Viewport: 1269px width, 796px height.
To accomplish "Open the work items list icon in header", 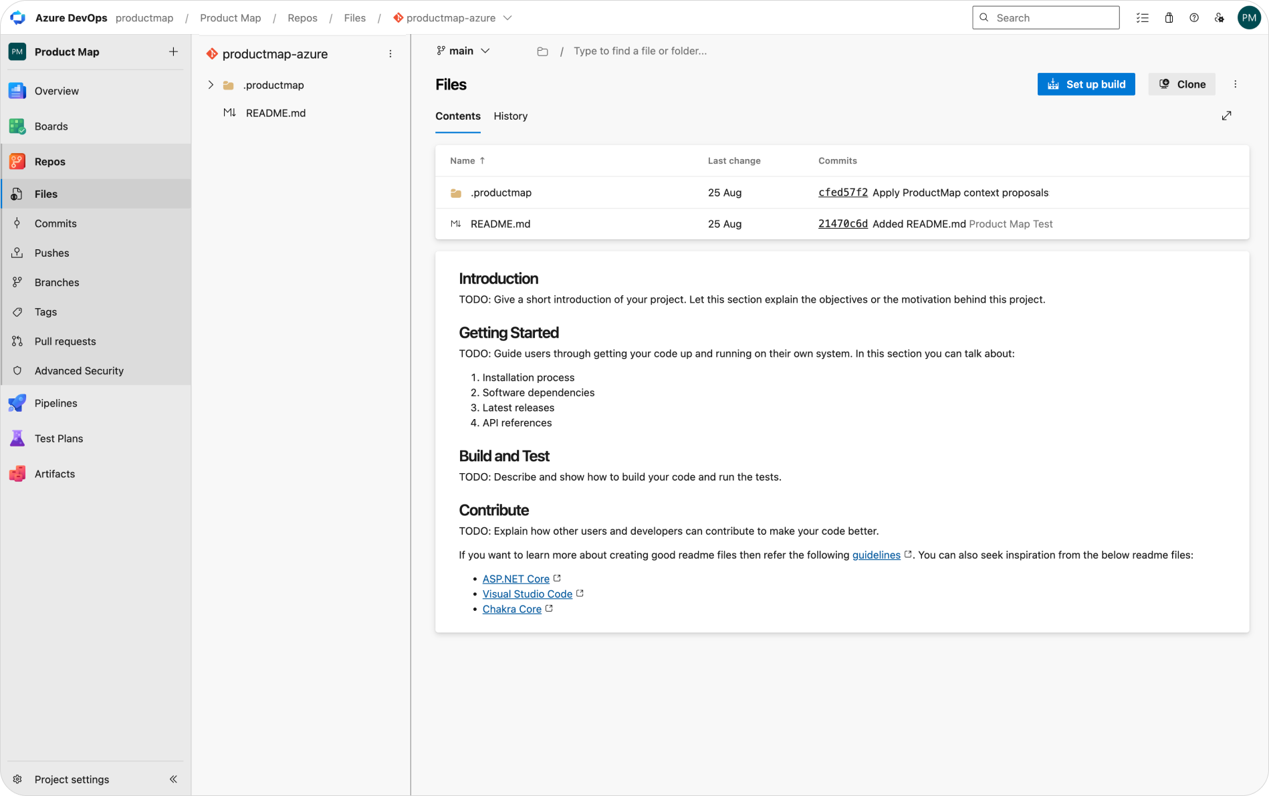I will click(x=1142, y=18).
